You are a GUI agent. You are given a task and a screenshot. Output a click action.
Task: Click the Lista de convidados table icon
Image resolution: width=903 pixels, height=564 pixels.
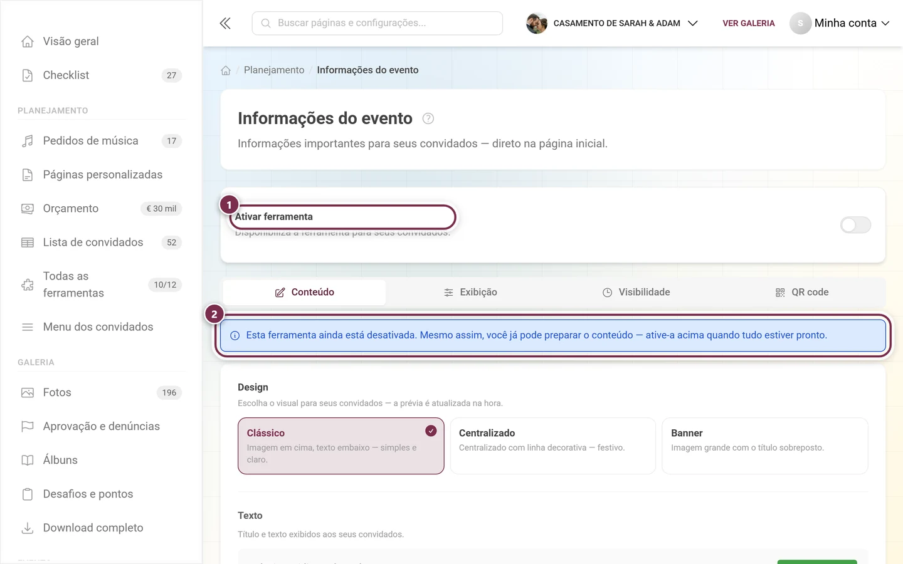pos(28,243)
